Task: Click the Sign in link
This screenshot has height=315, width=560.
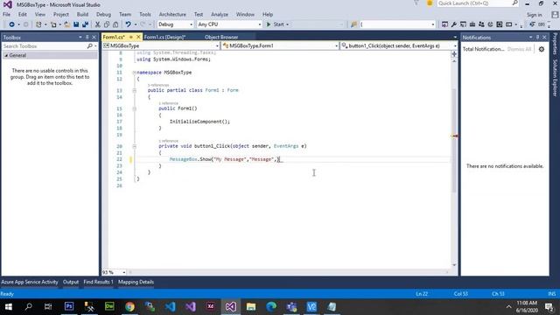Action: click(534, 15)
